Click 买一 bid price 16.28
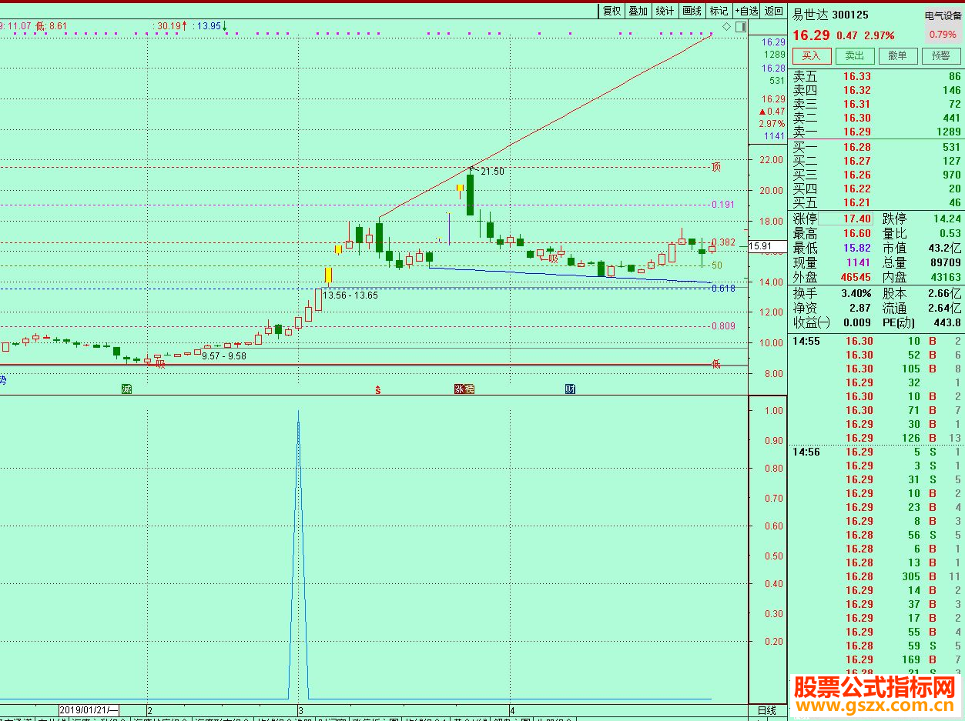Image resolution: width=965 pixels, height=721 pixels. tap(856, 147)
